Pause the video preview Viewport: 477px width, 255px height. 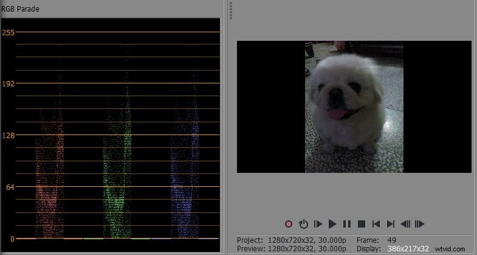click(x=347, y=224)
